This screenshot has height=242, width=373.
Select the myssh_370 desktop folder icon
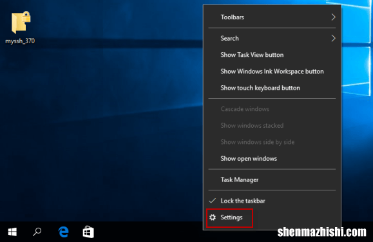(x=21, y=23)
